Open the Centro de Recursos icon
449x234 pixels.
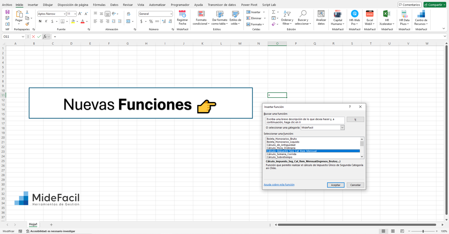[421, 18]
